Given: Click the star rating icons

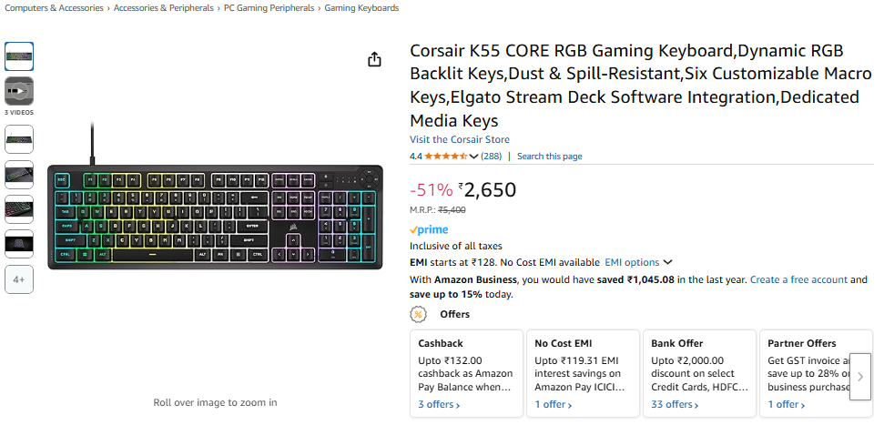Looking at the screenshot, I should tap(444, 157).
